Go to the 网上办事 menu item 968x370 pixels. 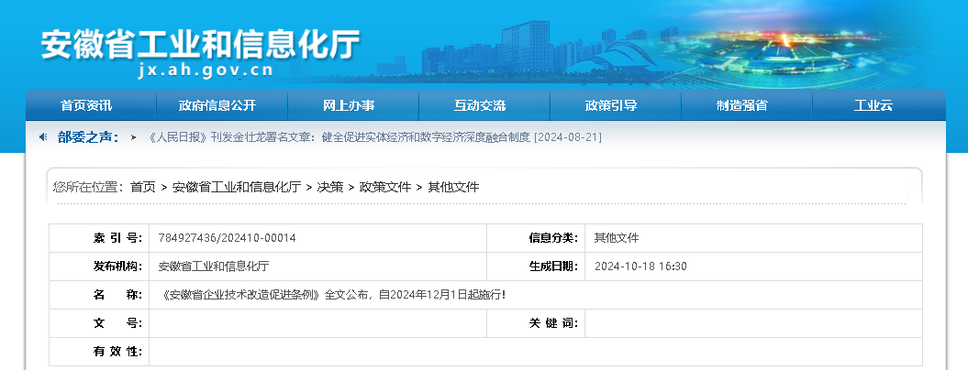pyautogui.click(x=349, y=105)
